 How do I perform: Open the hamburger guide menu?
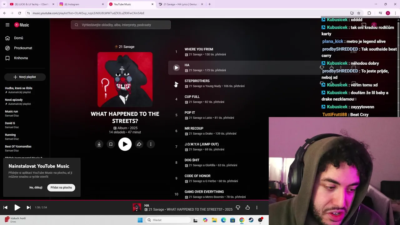pyautogui.click(x=7, y=25)
